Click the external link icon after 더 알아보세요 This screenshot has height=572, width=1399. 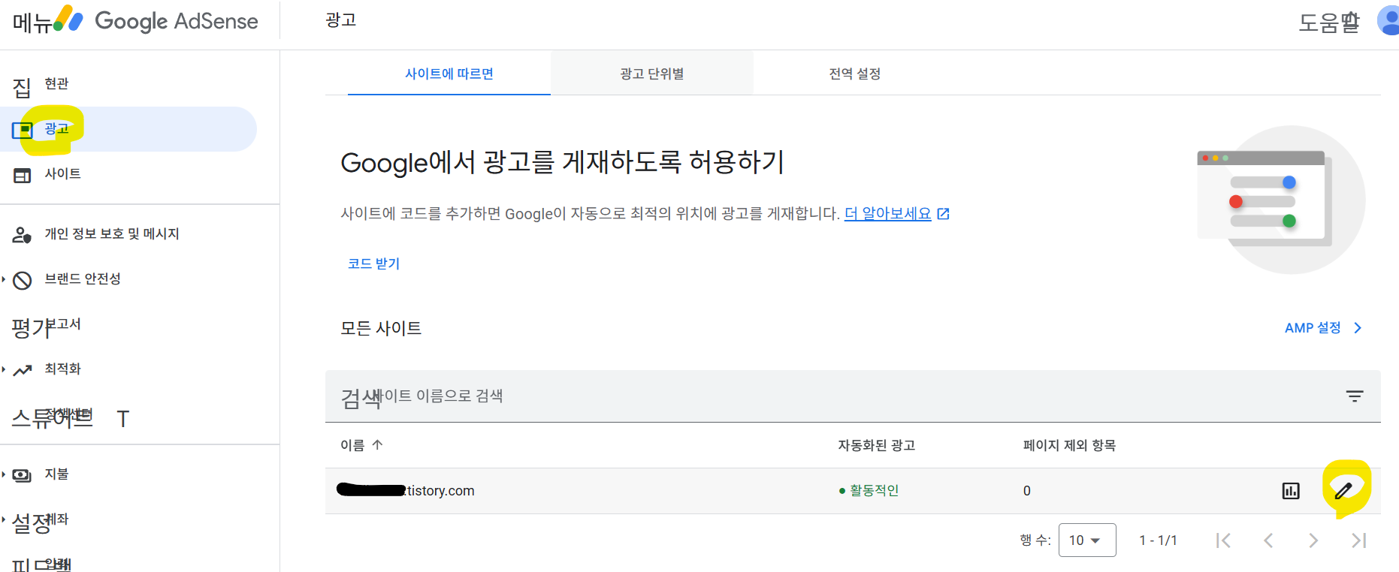(x=944, y=214)
